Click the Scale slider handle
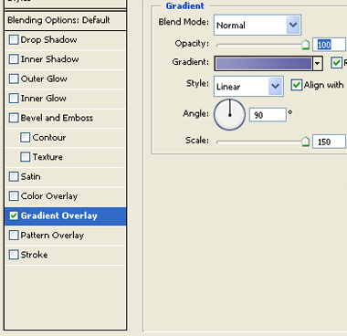 305,142
